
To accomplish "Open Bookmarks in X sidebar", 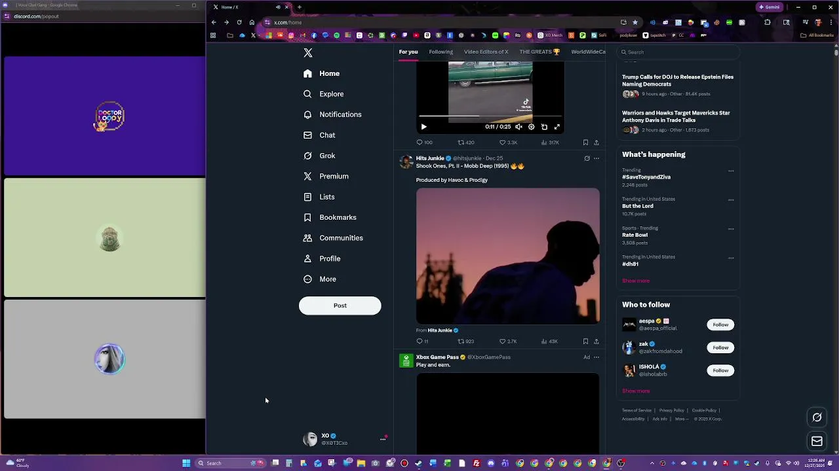I will click(330, 217).
